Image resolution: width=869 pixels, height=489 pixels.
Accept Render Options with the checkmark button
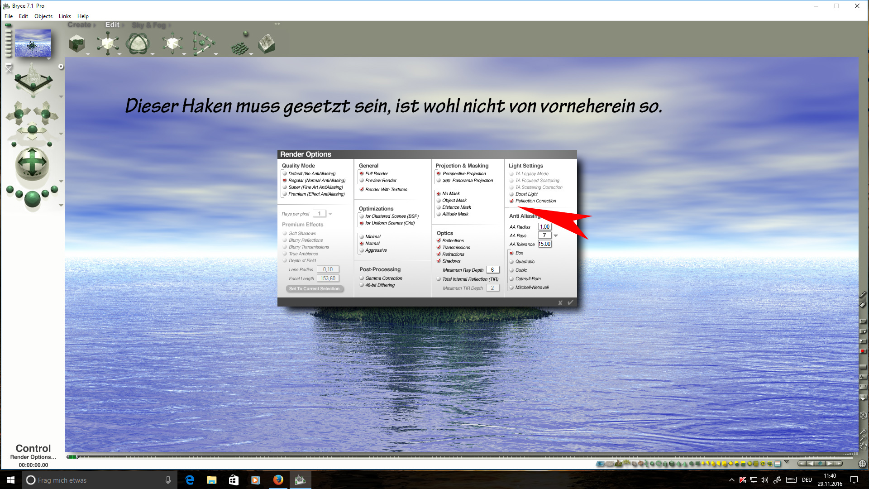click(x=570, y=302)
